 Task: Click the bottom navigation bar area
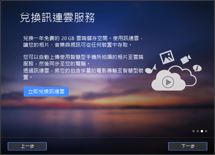point(107,146)
